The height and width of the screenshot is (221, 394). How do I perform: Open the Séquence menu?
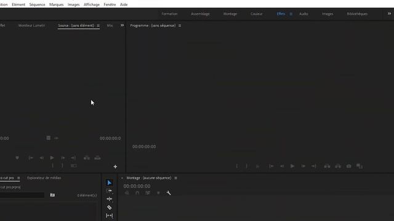point(37,4)
